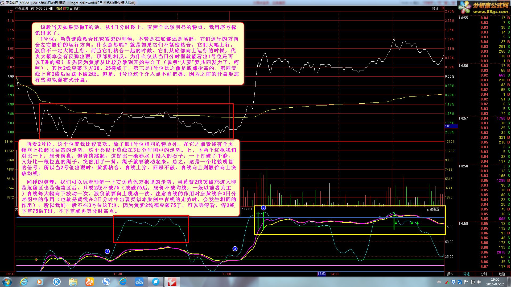Open the Action Center flag icon

[466, 282]
